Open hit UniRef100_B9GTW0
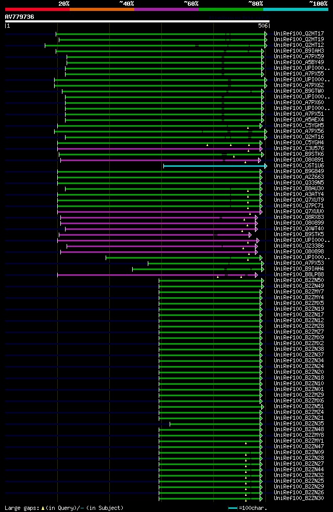 coord(299,91)
